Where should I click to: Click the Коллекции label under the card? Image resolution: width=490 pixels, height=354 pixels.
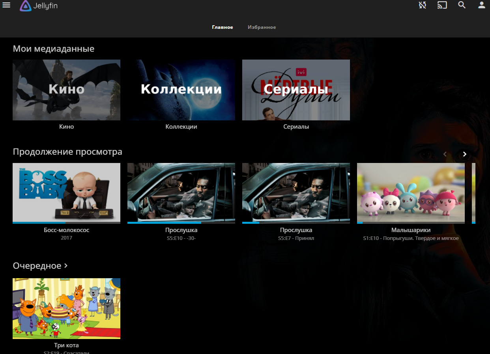181,127
